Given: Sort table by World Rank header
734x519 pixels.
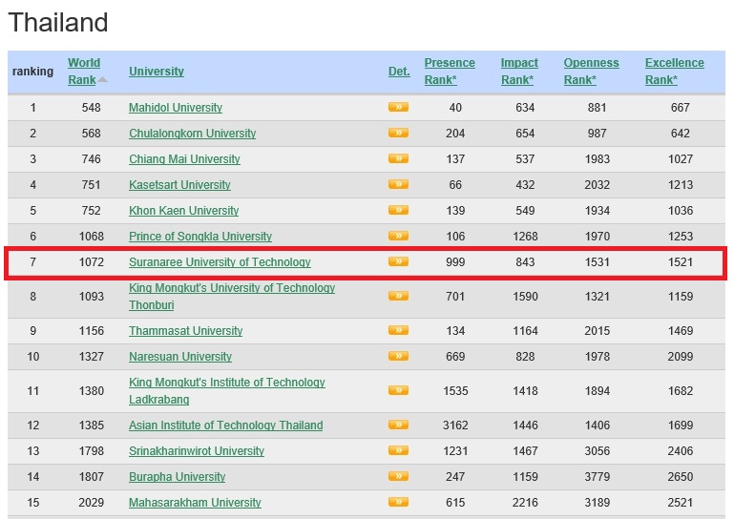Looking at the screenshot, I should (84, 72).
